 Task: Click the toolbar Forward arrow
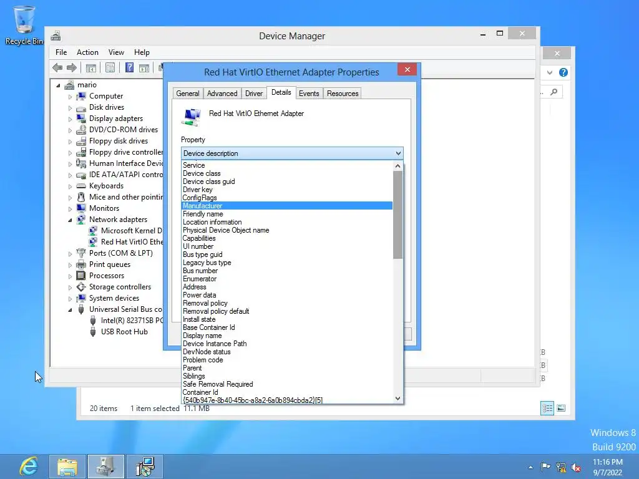coord(72,67)
